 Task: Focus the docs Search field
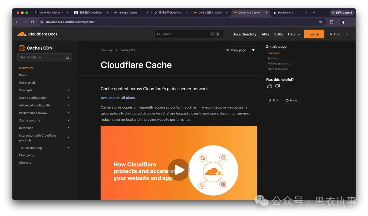point(189,34)
